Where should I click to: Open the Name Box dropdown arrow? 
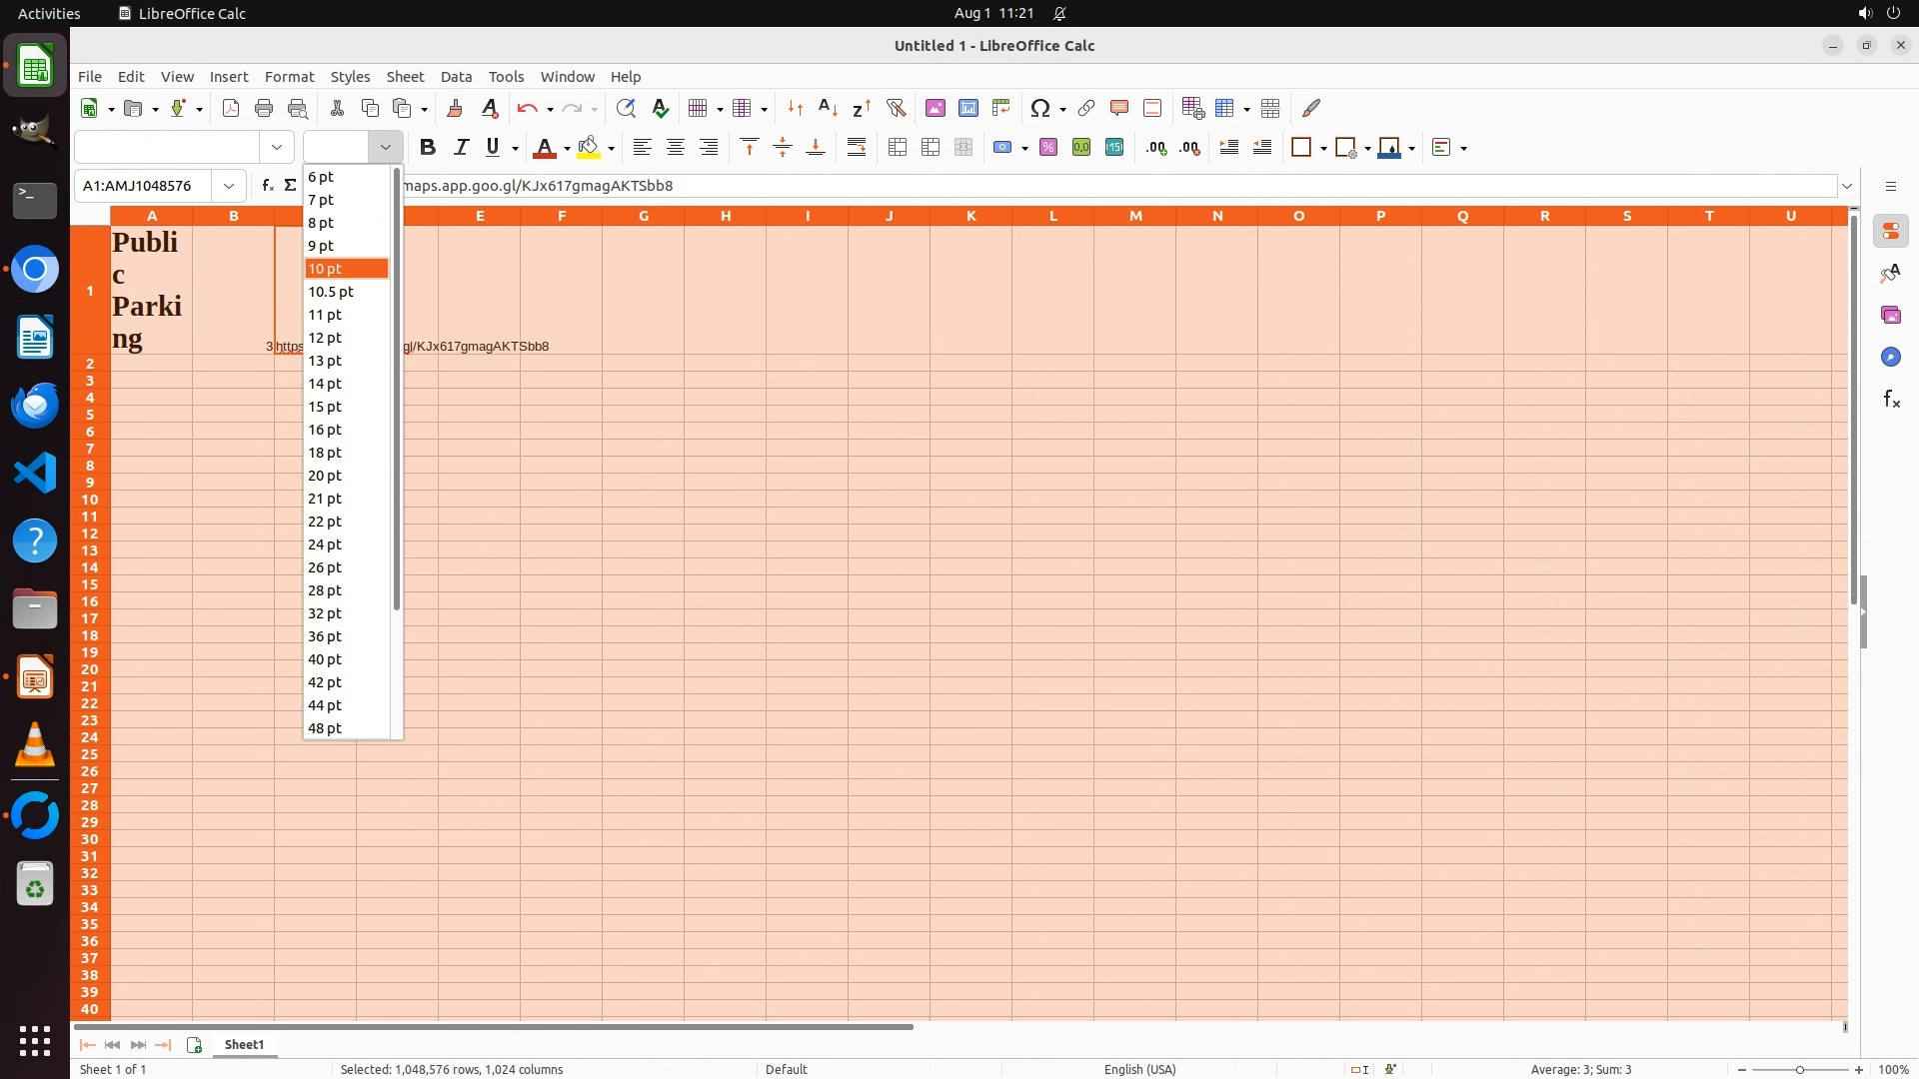(x=229, y=186)
